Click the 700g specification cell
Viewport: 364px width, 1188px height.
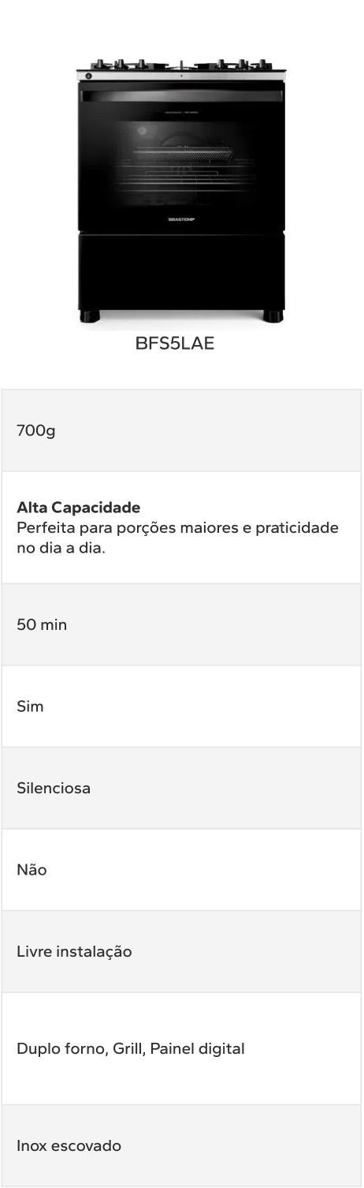[x=181, y=430]
